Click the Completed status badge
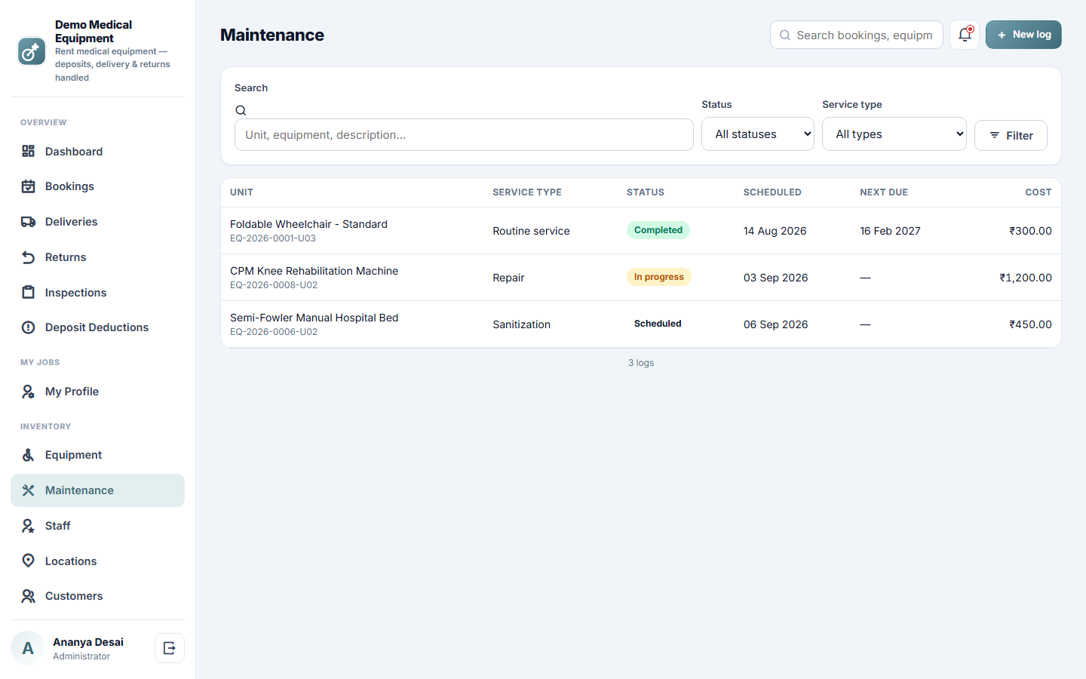 pos(658,230)
